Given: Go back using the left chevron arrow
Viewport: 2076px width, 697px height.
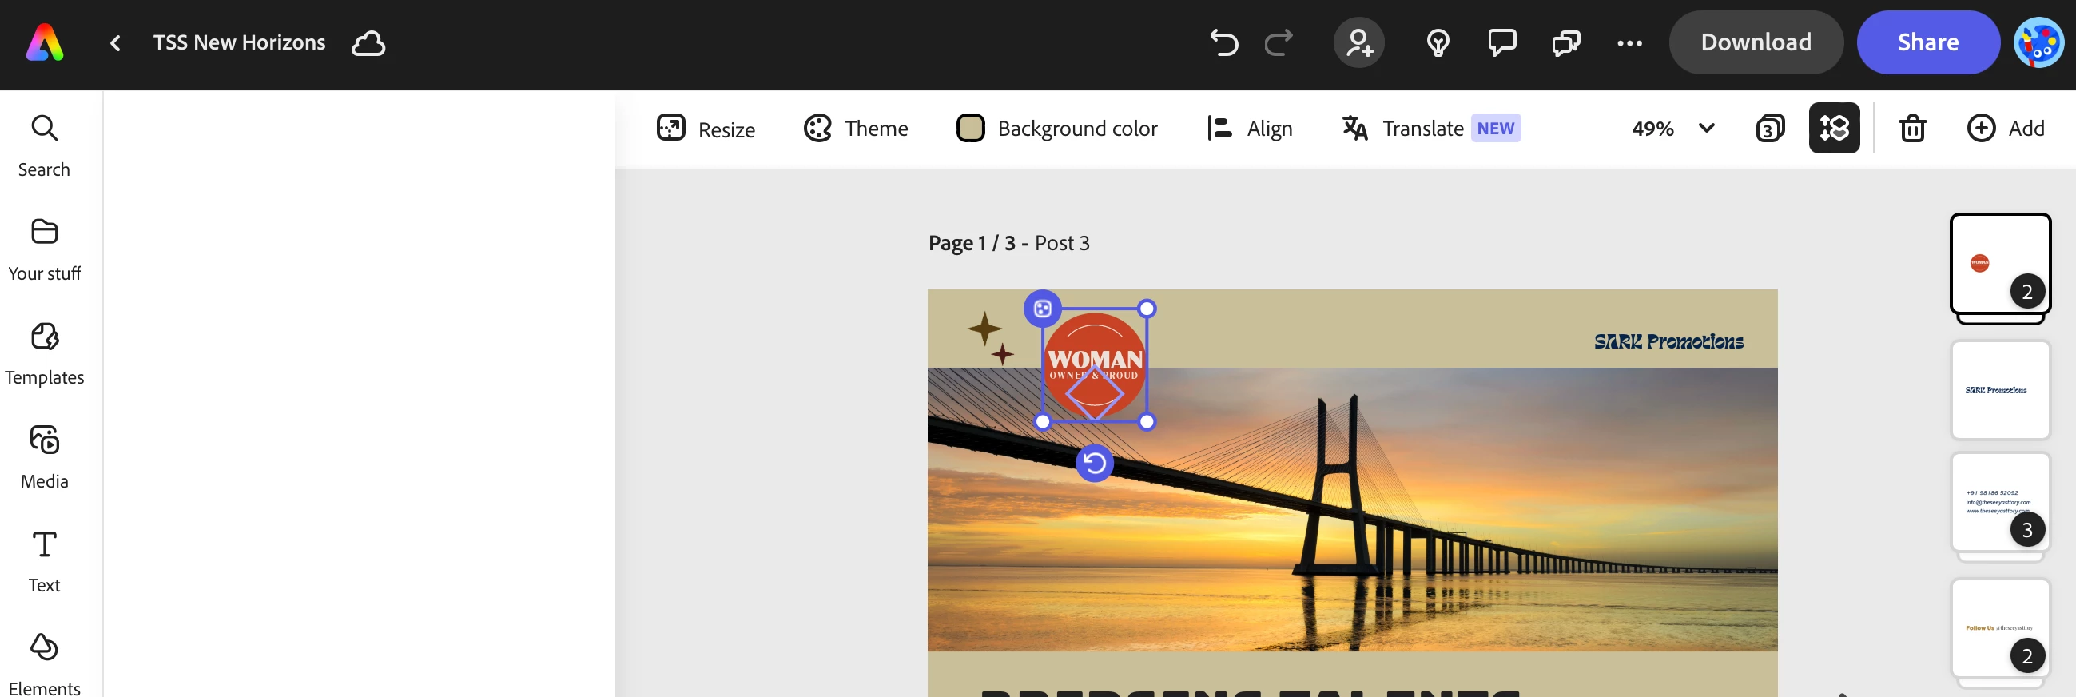Looking at the screenshot, I should (115, 42).
